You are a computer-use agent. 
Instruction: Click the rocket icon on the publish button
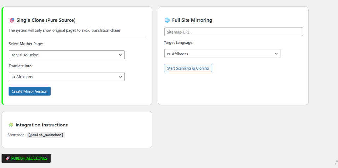(x=7, y=158)
